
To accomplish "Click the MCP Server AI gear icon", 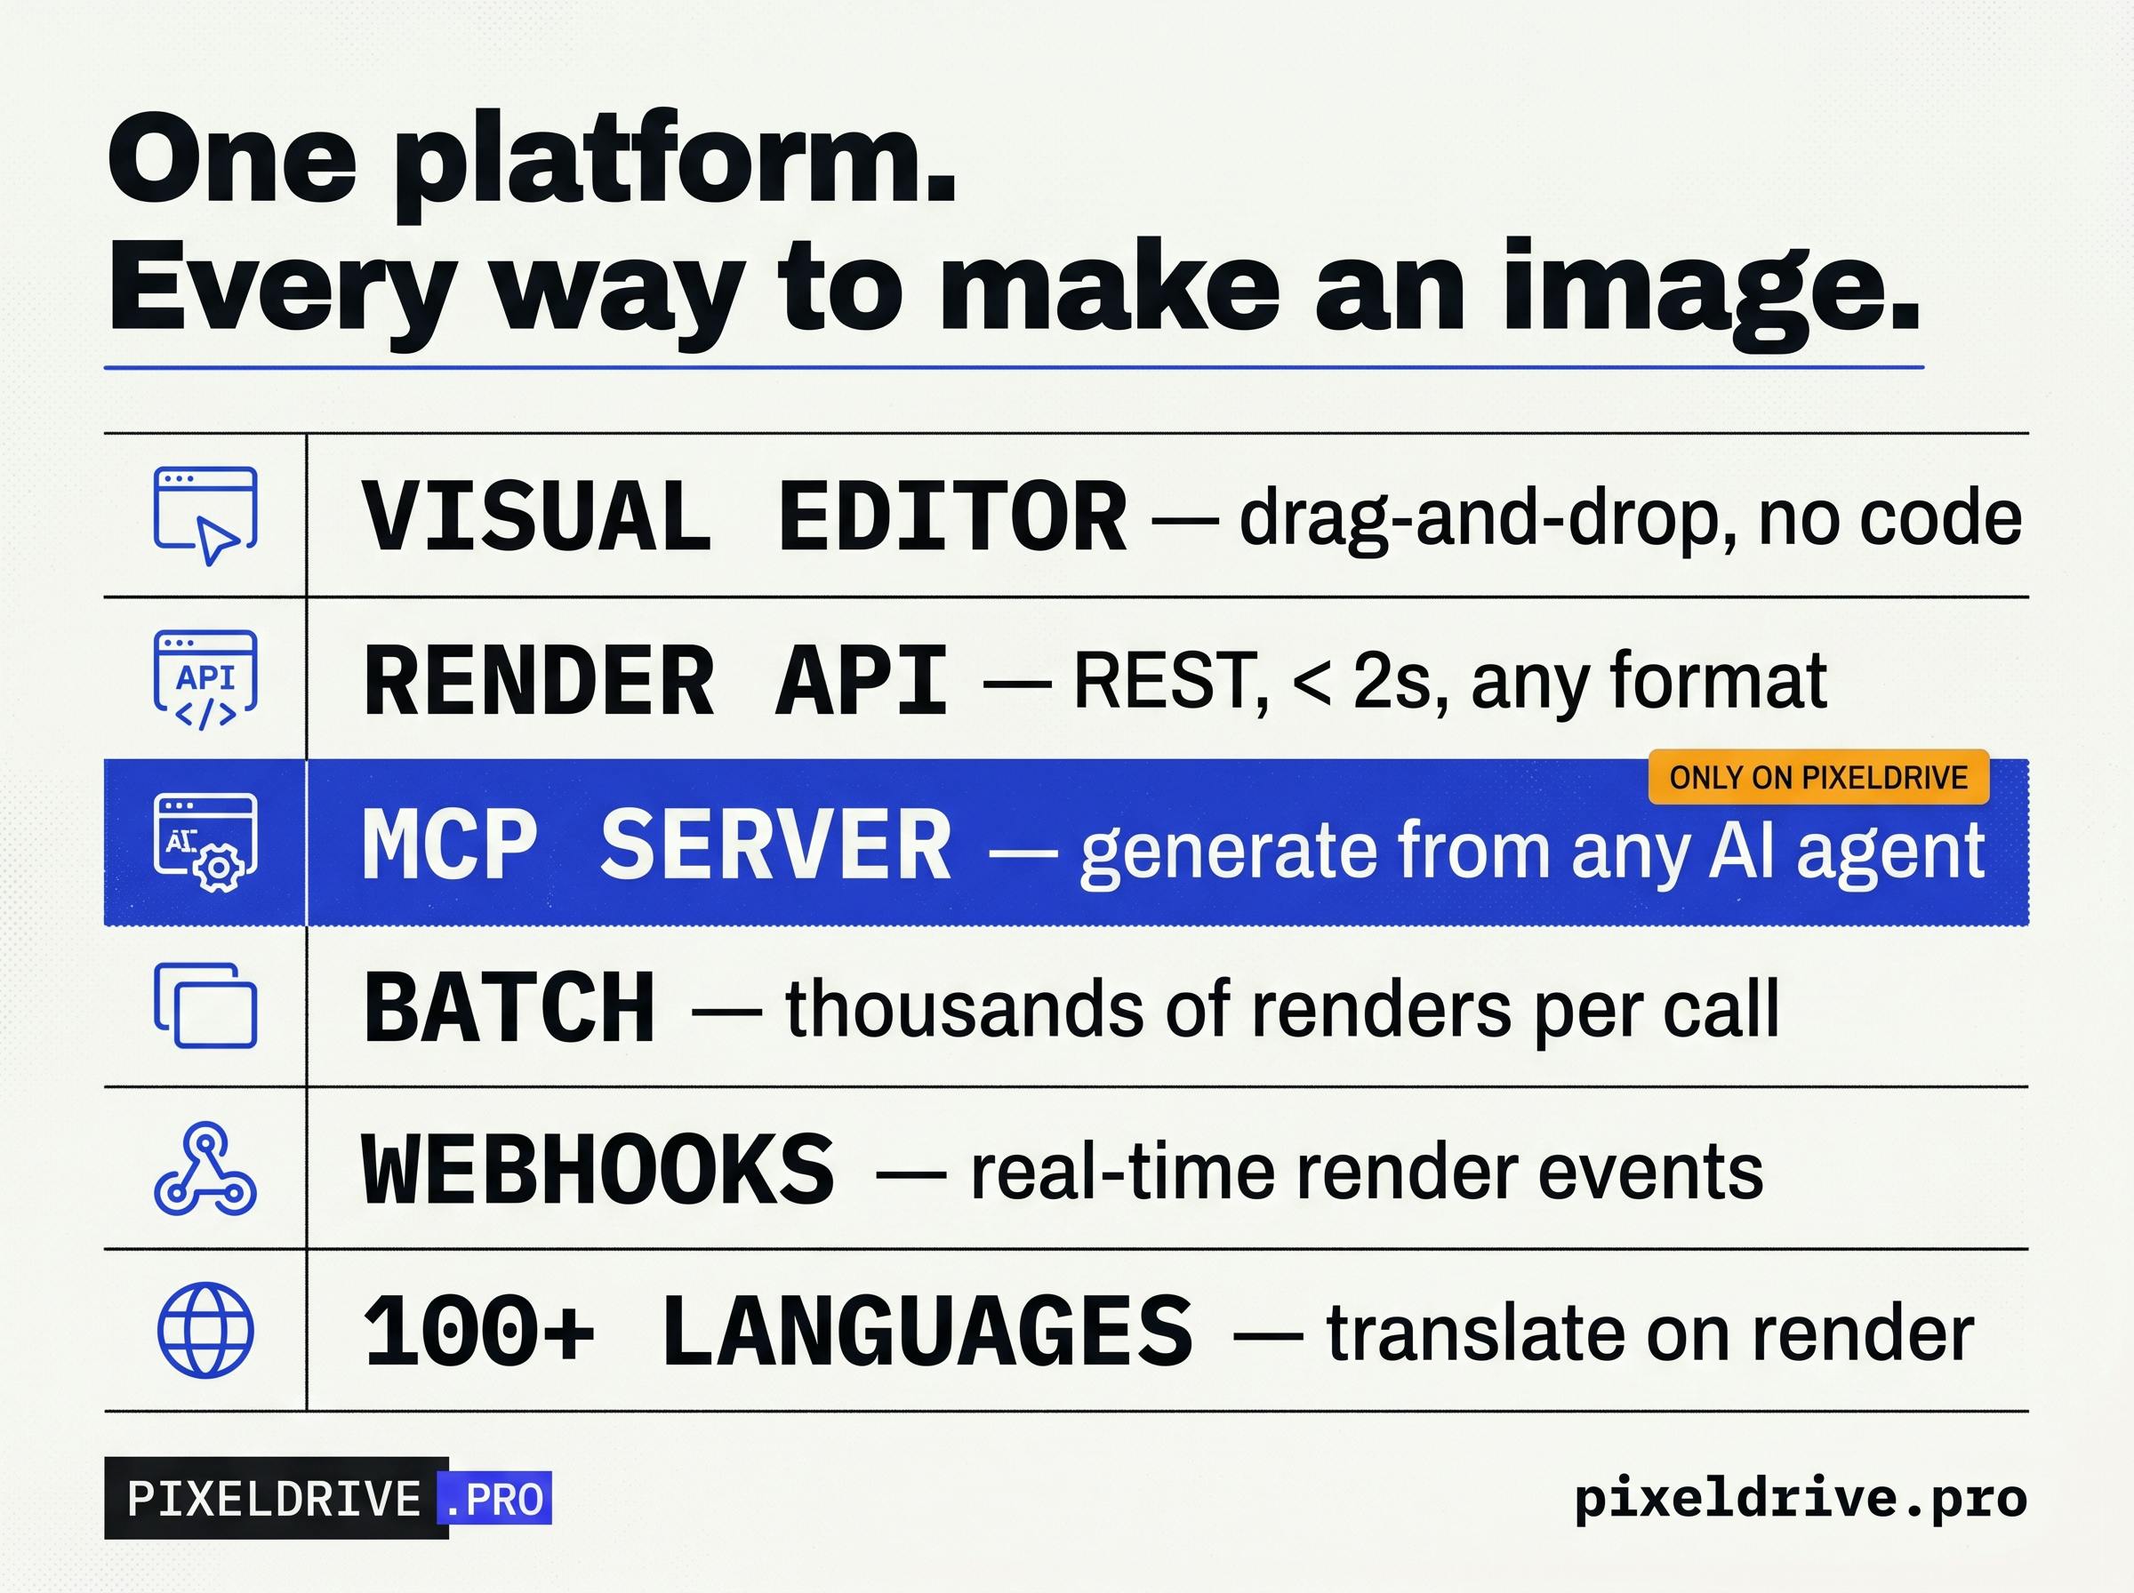I will tap(205, 843).
